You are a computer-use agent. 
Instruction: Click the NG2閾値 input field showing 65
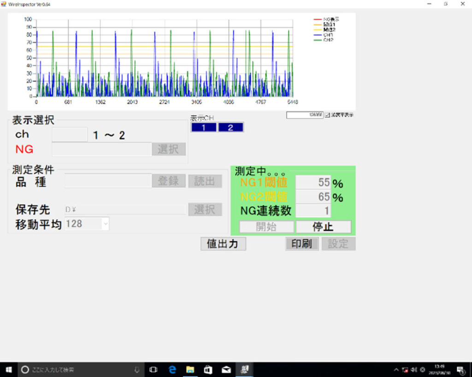pyautogui.click(x=313, y=197)
